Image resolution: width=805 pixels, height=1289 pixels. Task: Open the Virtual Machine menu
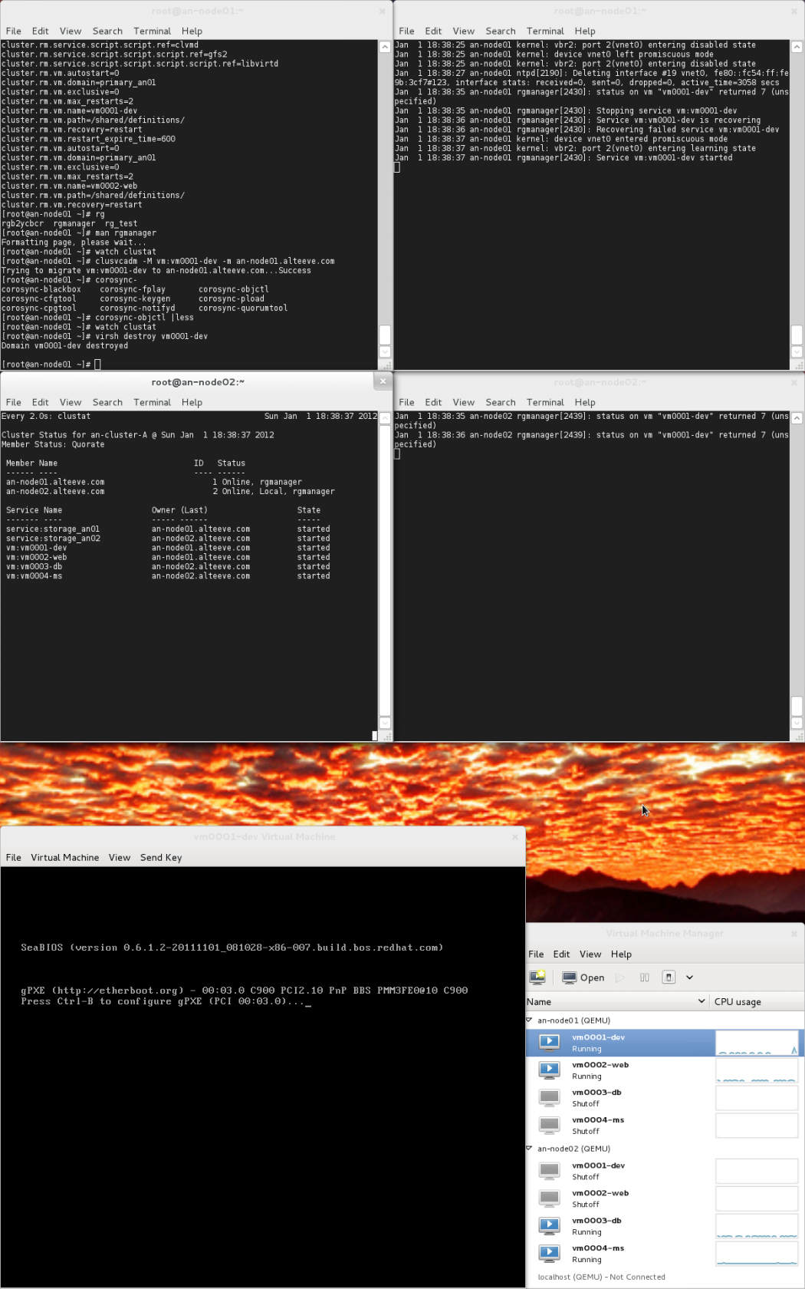point(64,857)
